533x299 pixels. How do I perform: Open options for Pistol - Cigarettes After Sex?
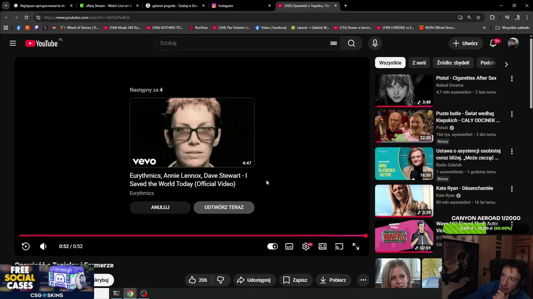pos(512,78)
